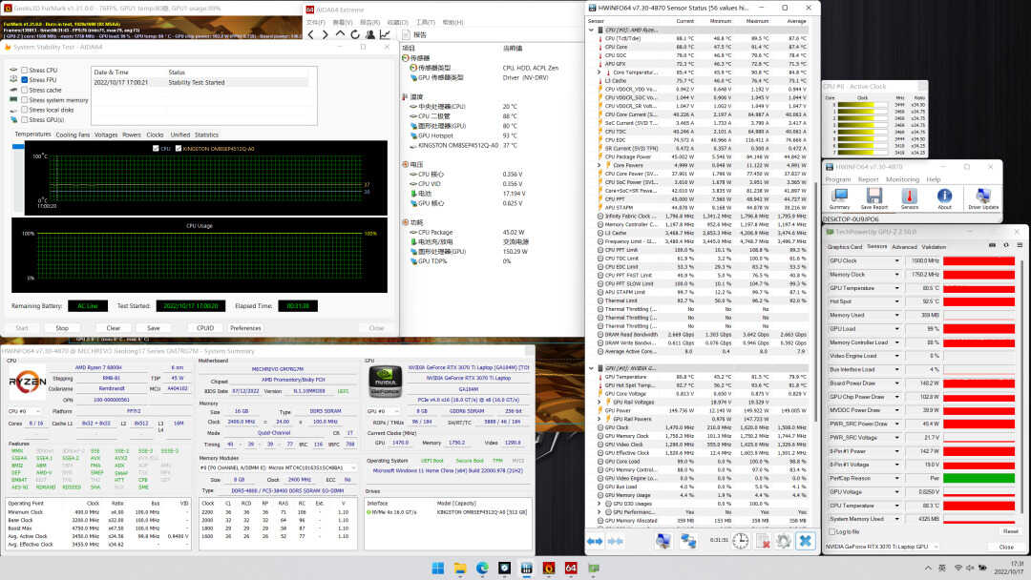Click the Stop button in Stability Test
The image size is (1031, 580).
(62, 328)
